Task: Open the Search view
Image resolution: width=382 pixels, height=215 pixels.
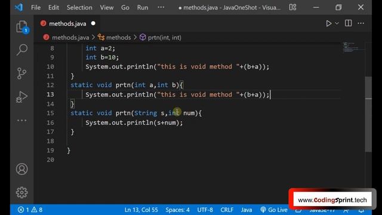Action: (x=21, y=50)
